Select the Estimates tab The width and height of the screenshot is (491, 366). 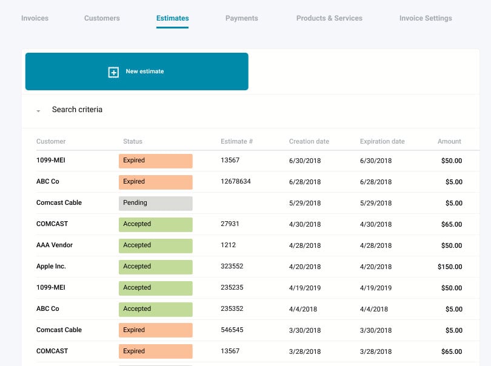pyautogui.click(x=172, y=18)
